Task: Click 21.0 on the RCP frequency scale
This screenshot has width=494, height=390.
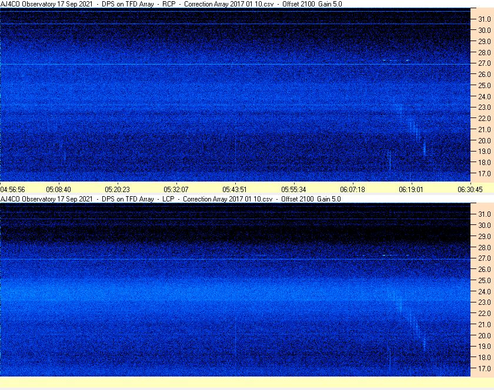Action: click(x=485, y=129)
